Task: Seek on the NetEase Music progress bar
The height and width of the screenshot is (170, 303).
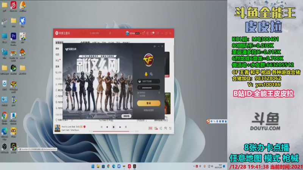Action: tap(114, 131)
